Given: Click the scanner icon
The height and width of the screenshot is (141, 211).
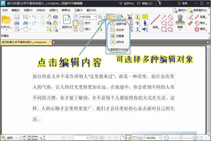Looking at the screenshot, I should point(25,23).
